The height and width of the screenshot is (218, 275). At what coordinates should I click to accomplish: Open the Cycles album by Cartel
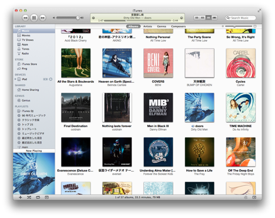pos(241,63)
